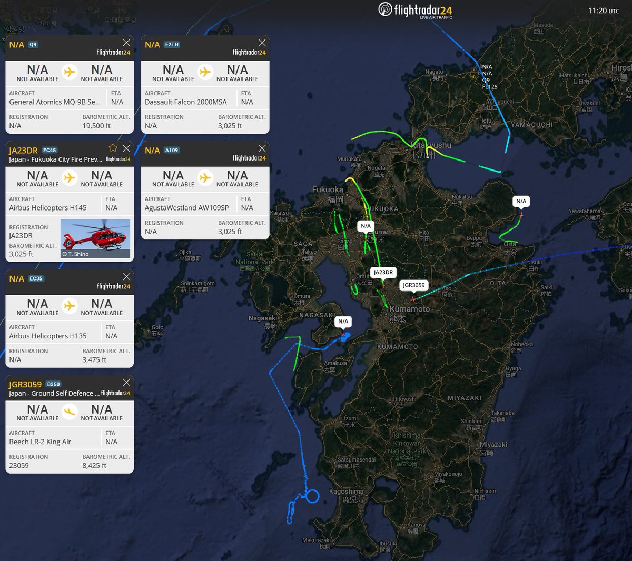Click the F2TH aircraft type badge

click(x=172, y=45)
